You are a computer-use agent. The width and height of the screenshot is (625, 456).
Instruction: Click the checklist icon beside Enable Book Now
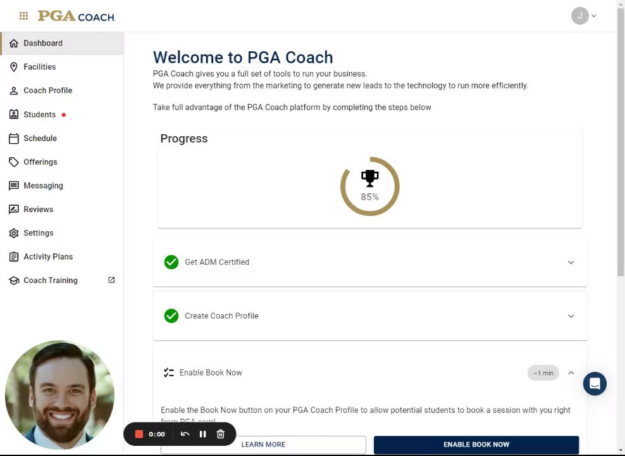(169, 372)
